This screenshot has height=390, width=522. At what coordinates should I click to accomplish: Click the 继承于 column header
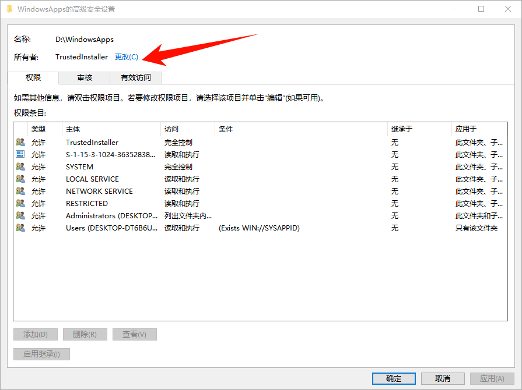(419, 129)
